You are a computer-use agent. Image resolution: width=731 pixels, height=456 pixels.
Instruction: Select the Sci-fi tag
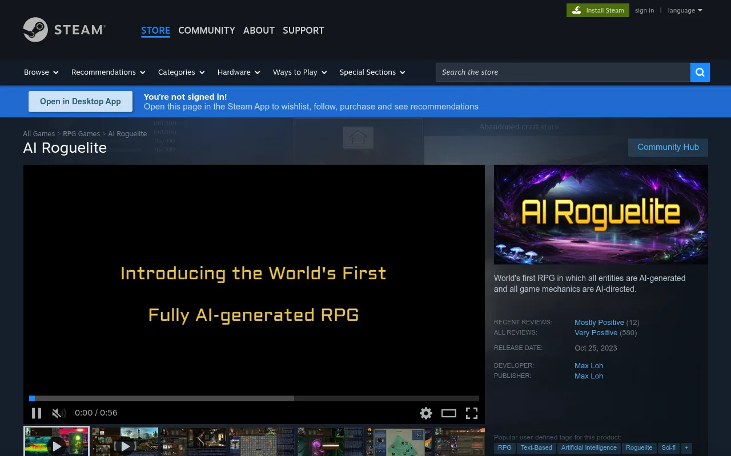(668, 448)
